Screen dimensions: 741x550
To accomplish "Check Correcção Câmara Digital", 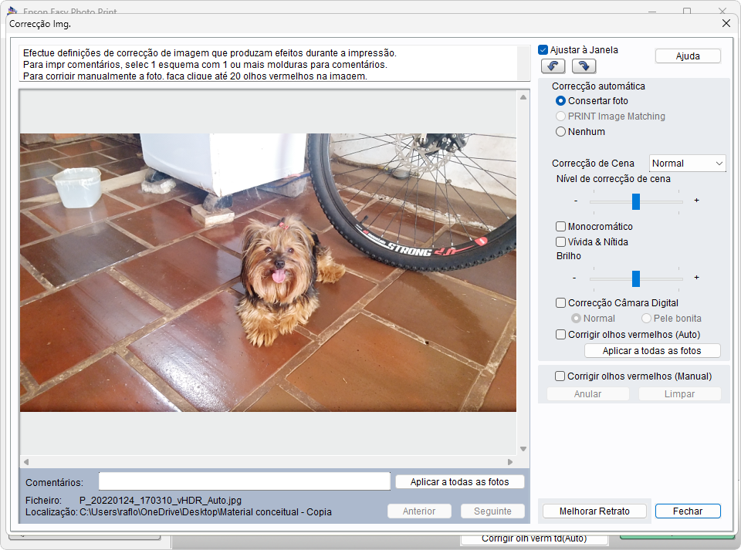I will click(x=560, y=302).
